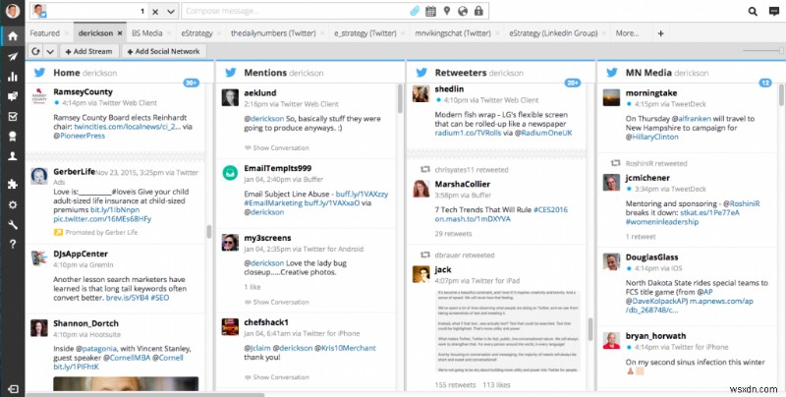Click the paperclip attach icon
The image size is (786, 397).
[x=415, y=11]
